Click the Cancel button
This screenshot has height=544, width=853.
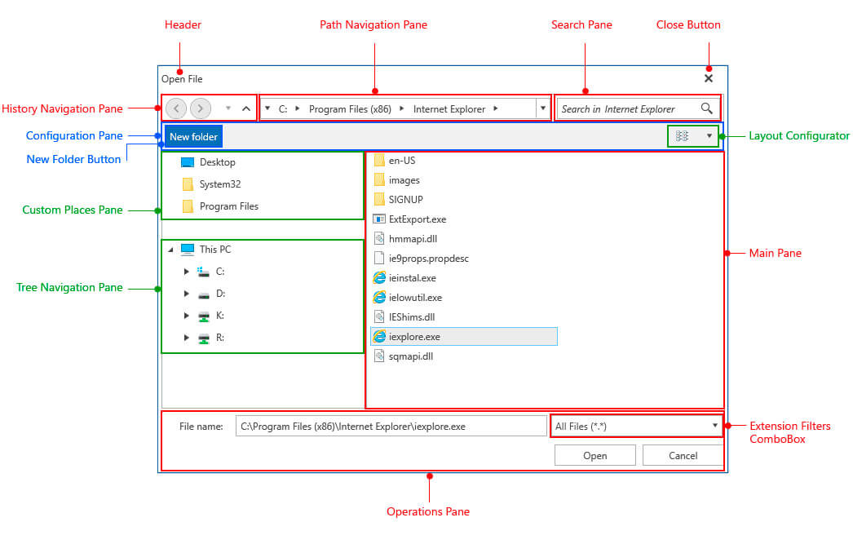[x=683, y=455]
